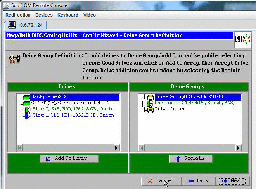256x189 pixels.
Task: Select C4 NEM (15), Connector: Port 4 - 7
Action: point(69,103)
